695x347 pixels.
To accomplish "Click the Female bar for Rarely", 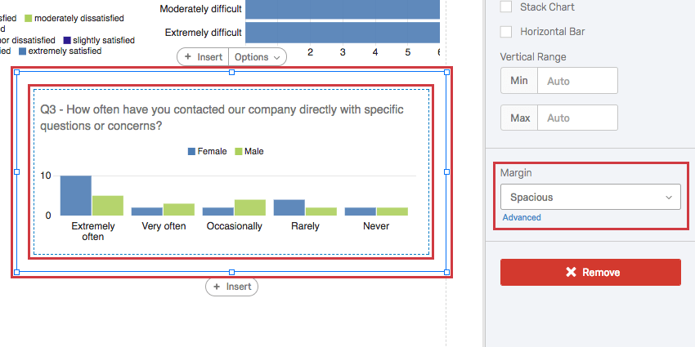I will tap(289, 207).
